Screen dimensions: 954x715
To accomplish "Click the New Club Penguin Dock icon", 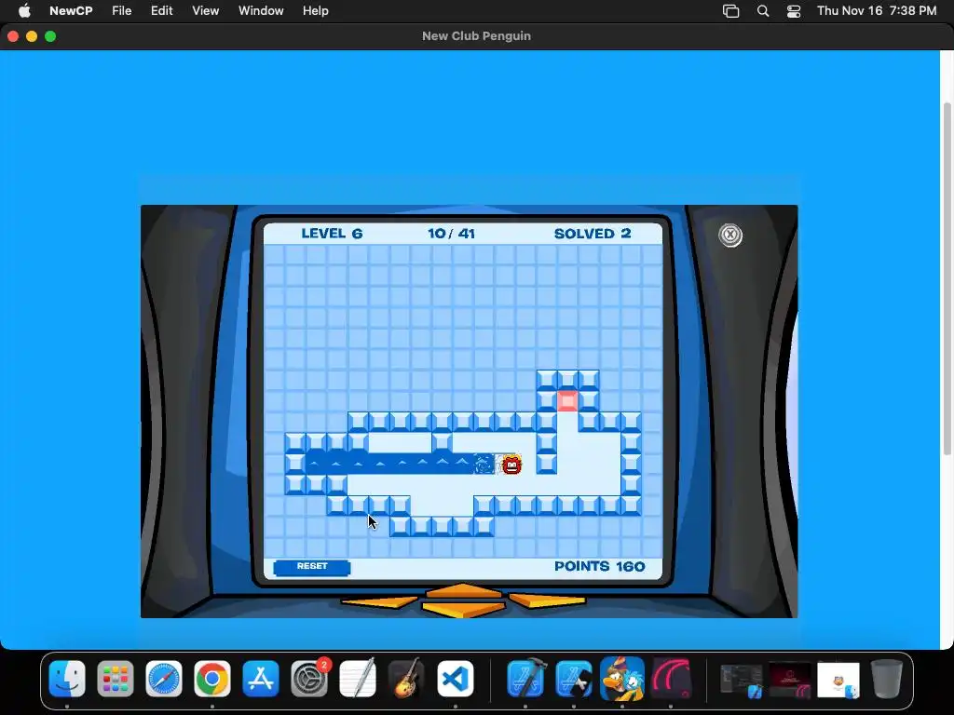I will click(621, 679).
